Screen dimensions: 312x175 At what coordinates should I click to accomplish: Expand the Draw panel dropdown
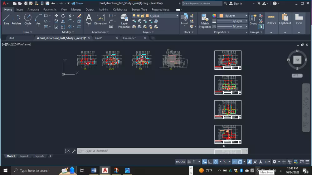pos(27,32)
